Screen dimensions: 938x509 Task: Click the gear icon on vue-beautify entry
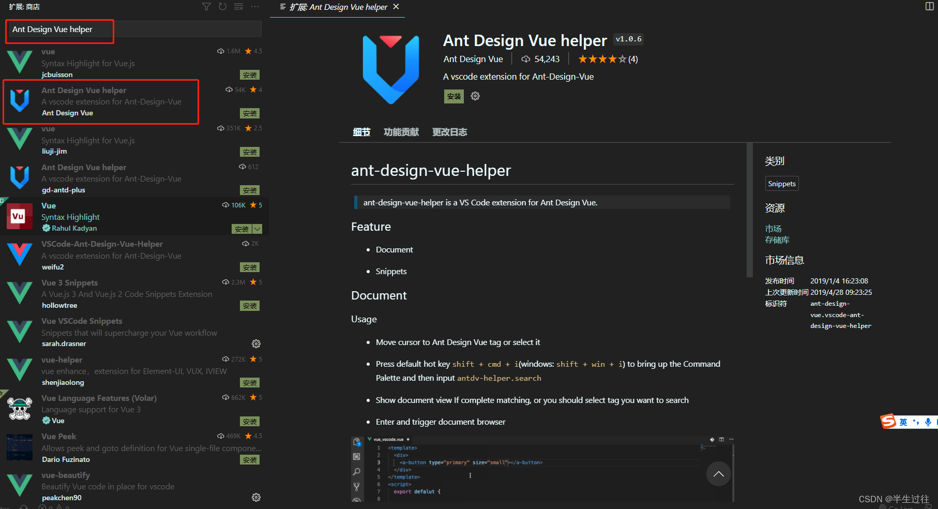[256, 497]
